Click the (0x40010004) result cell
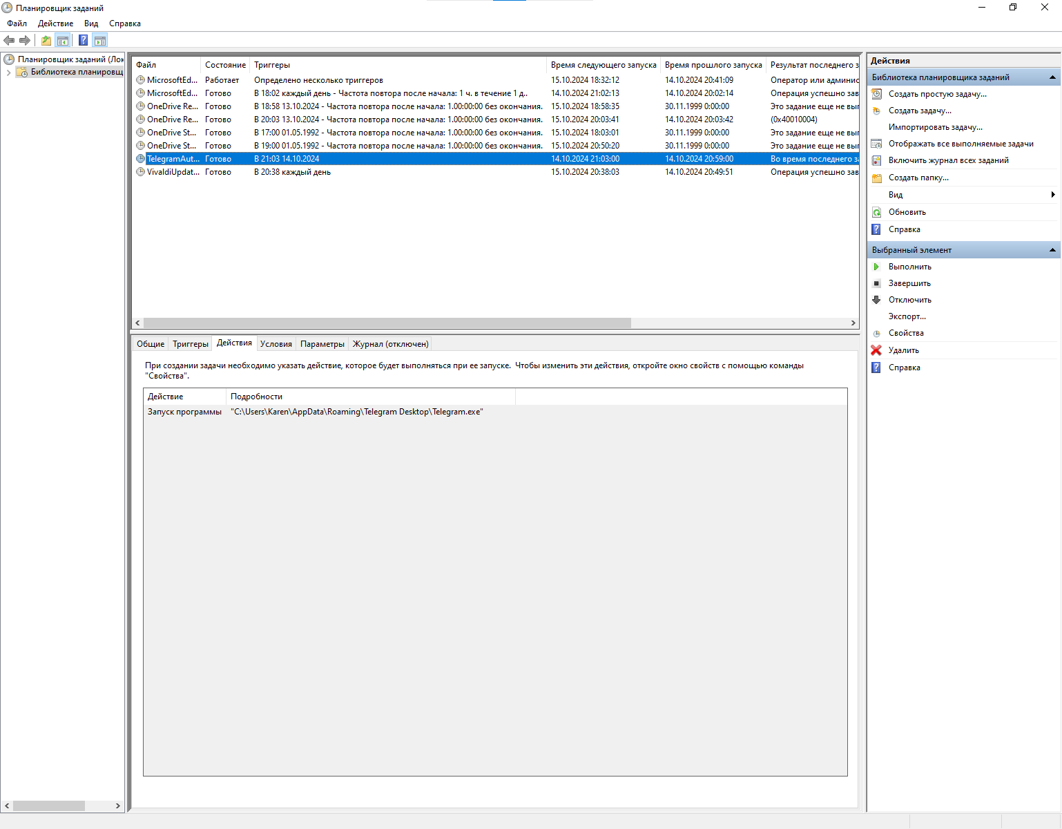The image size is (1062, 829). [794, 120]
